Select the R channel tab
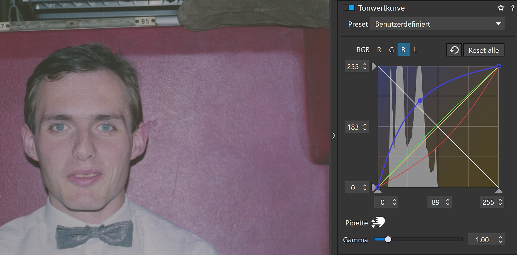517x255 pixels. coord(379,50)
